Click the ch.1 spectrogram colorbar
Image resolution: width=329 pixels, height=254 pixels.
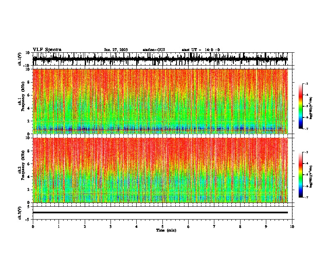pyautogui.click(x=300, y=106)
